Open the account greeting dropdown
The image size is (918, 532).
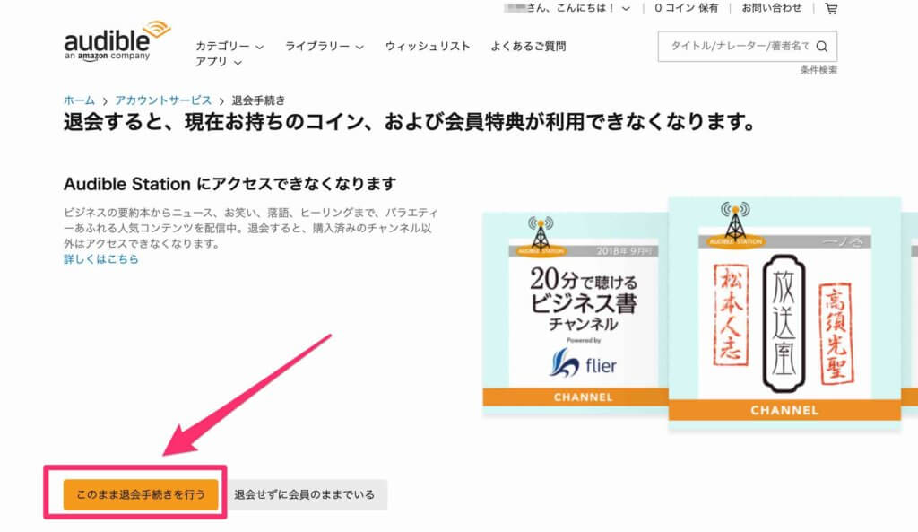(567, 8)
